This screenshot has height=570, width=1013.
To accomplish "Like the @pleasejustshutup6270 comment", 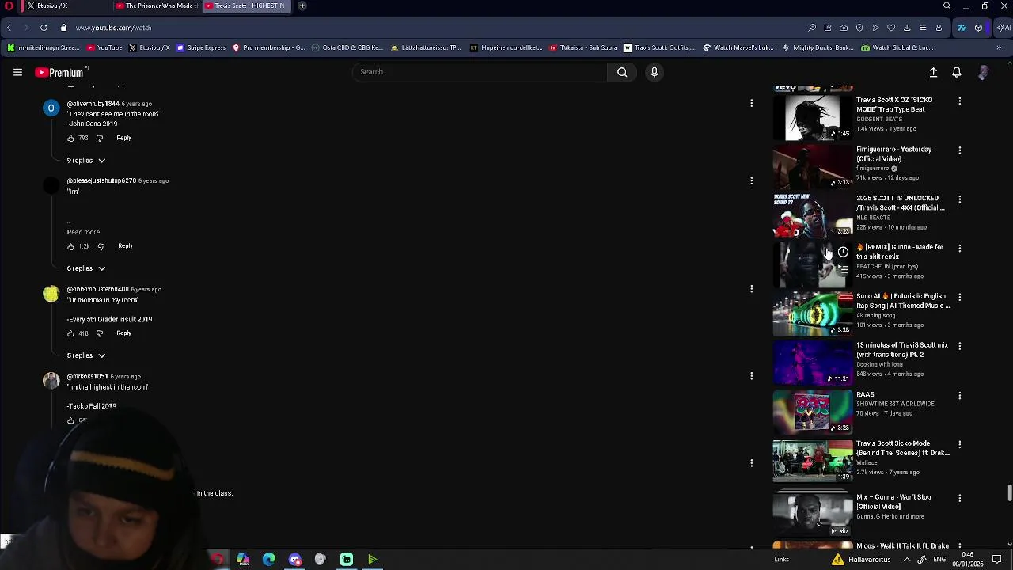I will coord(70,246).
